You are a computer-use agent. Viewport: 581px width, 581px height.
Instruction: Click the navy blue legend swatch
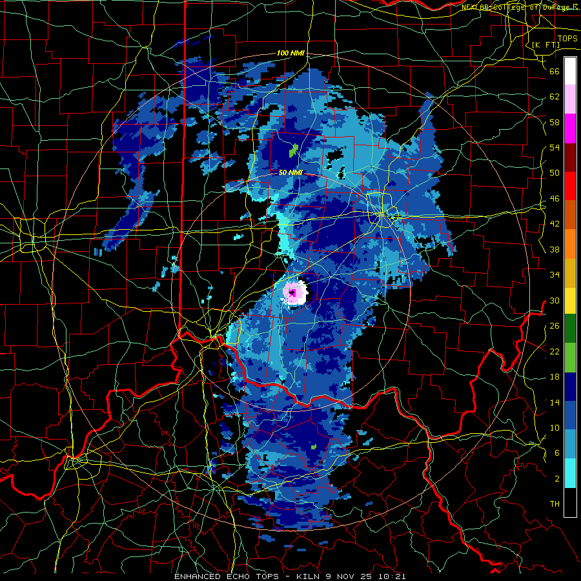pyautogui.click(x=570, y=387)
